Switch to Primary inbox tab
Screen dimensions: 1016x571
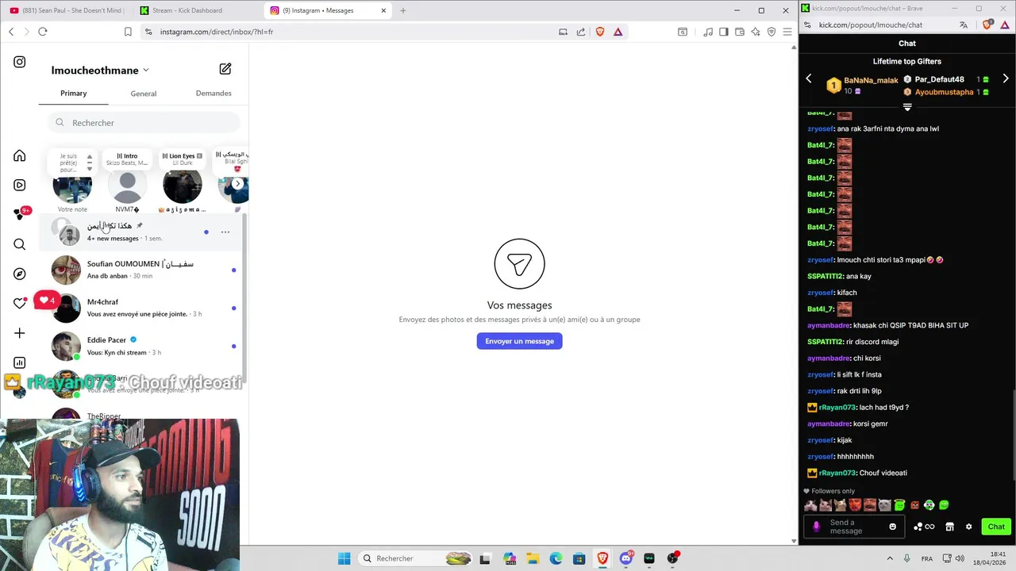coord(74,94)
